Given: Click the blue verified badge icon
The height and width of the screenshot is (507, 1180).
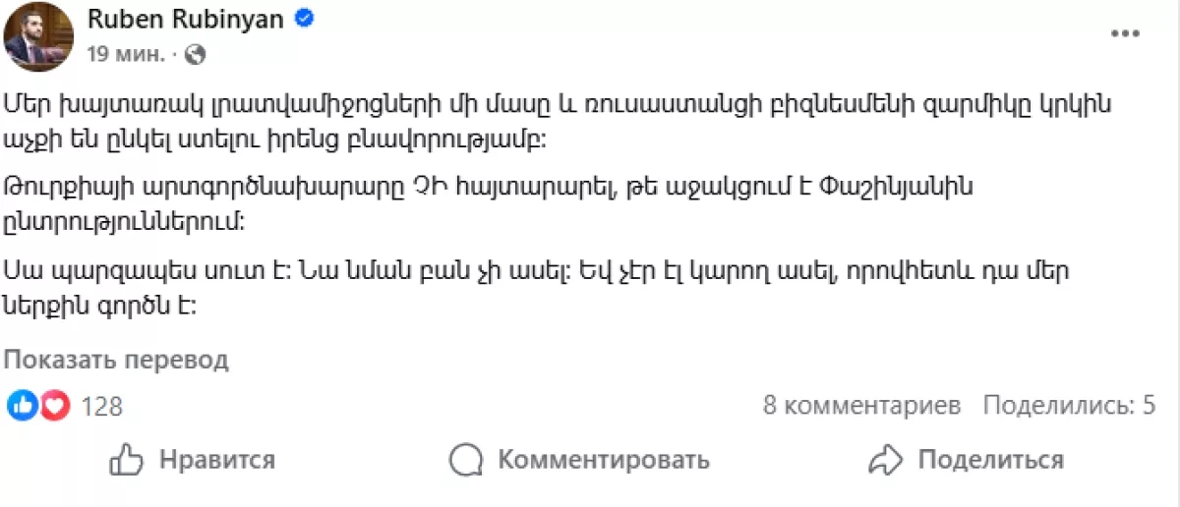Looking at the screenshot, I should pyautogui.click(x=306, y=19).
